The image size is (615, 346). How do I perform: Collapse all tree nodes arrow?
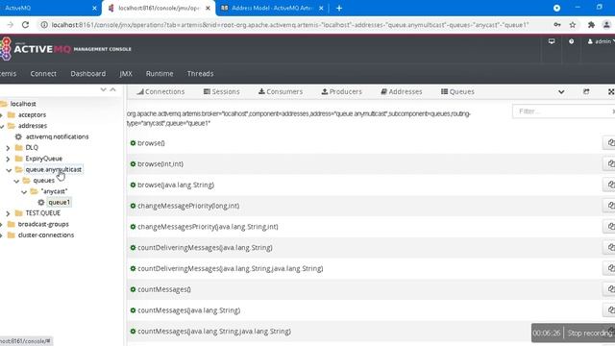click(113, 89)
